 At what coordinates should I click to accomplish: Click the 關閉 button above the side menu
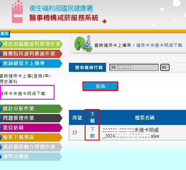pos(5,34)
